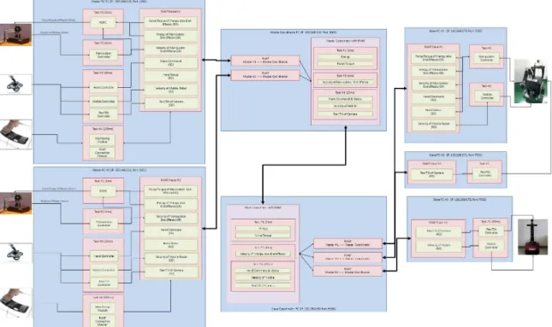Select the Connection Checker box in the upper Master PC block
This screenshot has width=552, height=327.
coord(102,153)
